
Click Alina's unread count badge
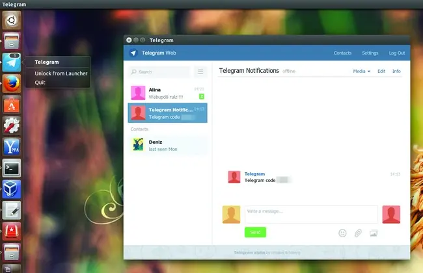coord(202,96)
